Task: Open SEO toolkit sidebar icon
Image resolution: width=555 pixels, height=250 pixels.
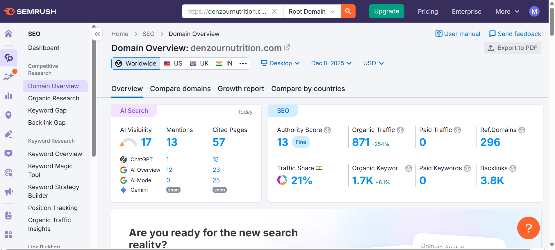Action: [8, 58]
